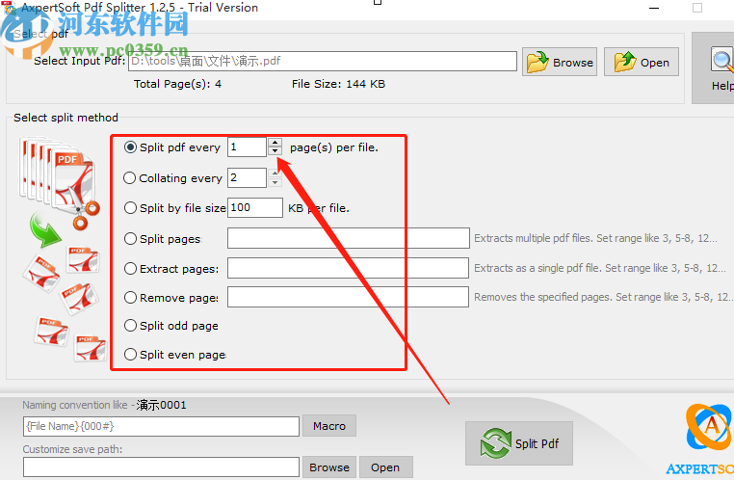734x480 pixels.
Task: Increase the Collating every value spinner
Action: click(275, 173)
